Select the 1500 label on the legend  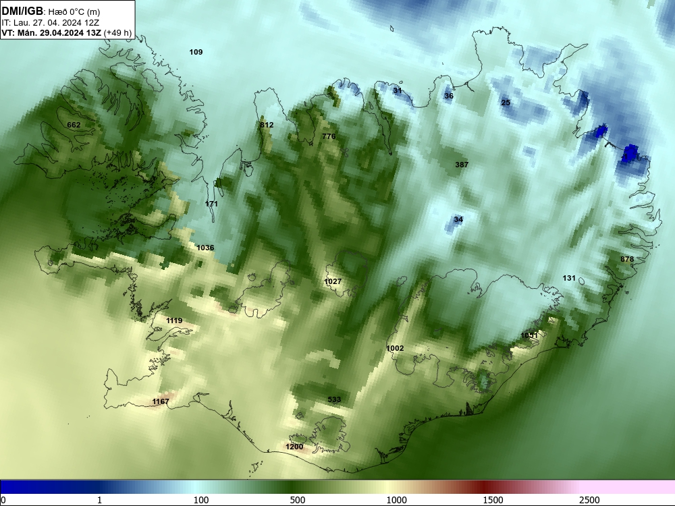tap(493, 500)
